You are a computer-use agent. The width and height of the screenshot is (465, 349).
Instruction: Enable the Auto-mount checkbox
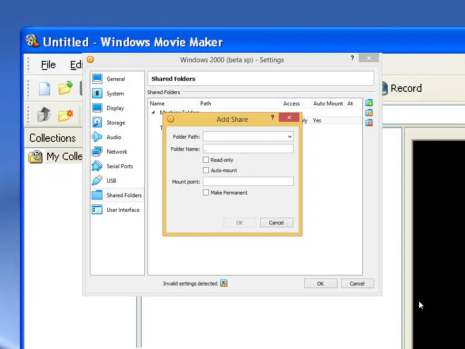(206, 170)
